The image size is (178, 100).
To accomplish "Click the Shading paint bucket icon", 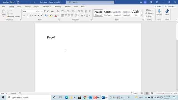I will [x=82, y=16].
